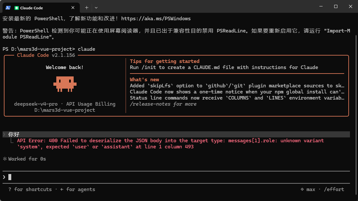Open the aka.ms/PSWindows link
358x201 pixels.
click(156, 19)
